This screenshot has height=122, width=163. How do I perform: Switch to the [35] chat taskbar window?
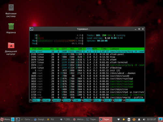(x=66, y=119)
